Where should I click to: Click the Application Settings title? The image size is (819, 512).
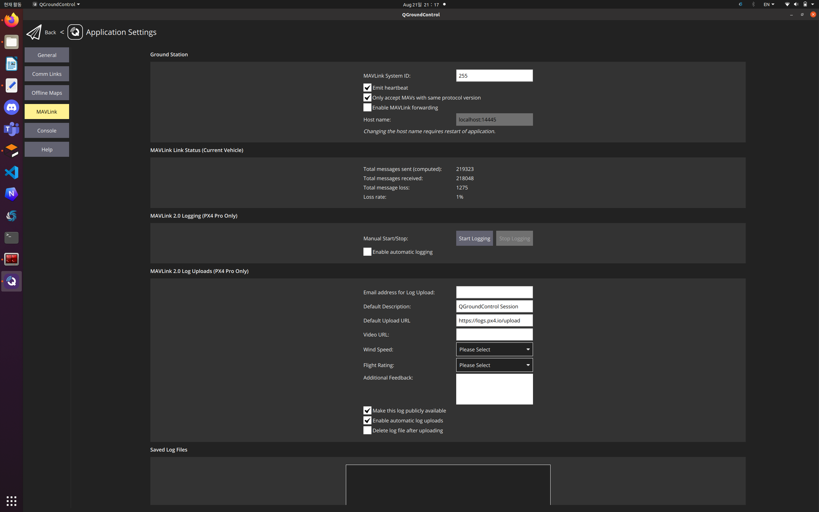click(121, 32)
